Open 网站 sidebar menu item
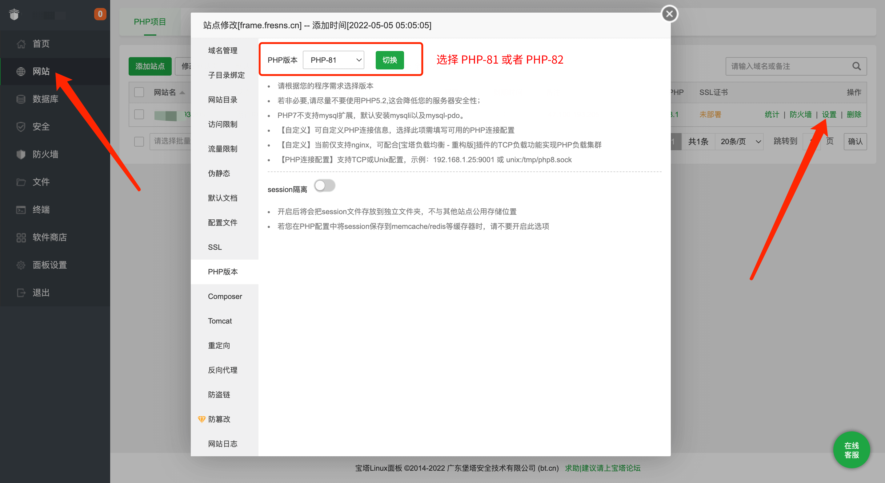The height and width of the screenshot is (483, 885). tap(55, 71)
